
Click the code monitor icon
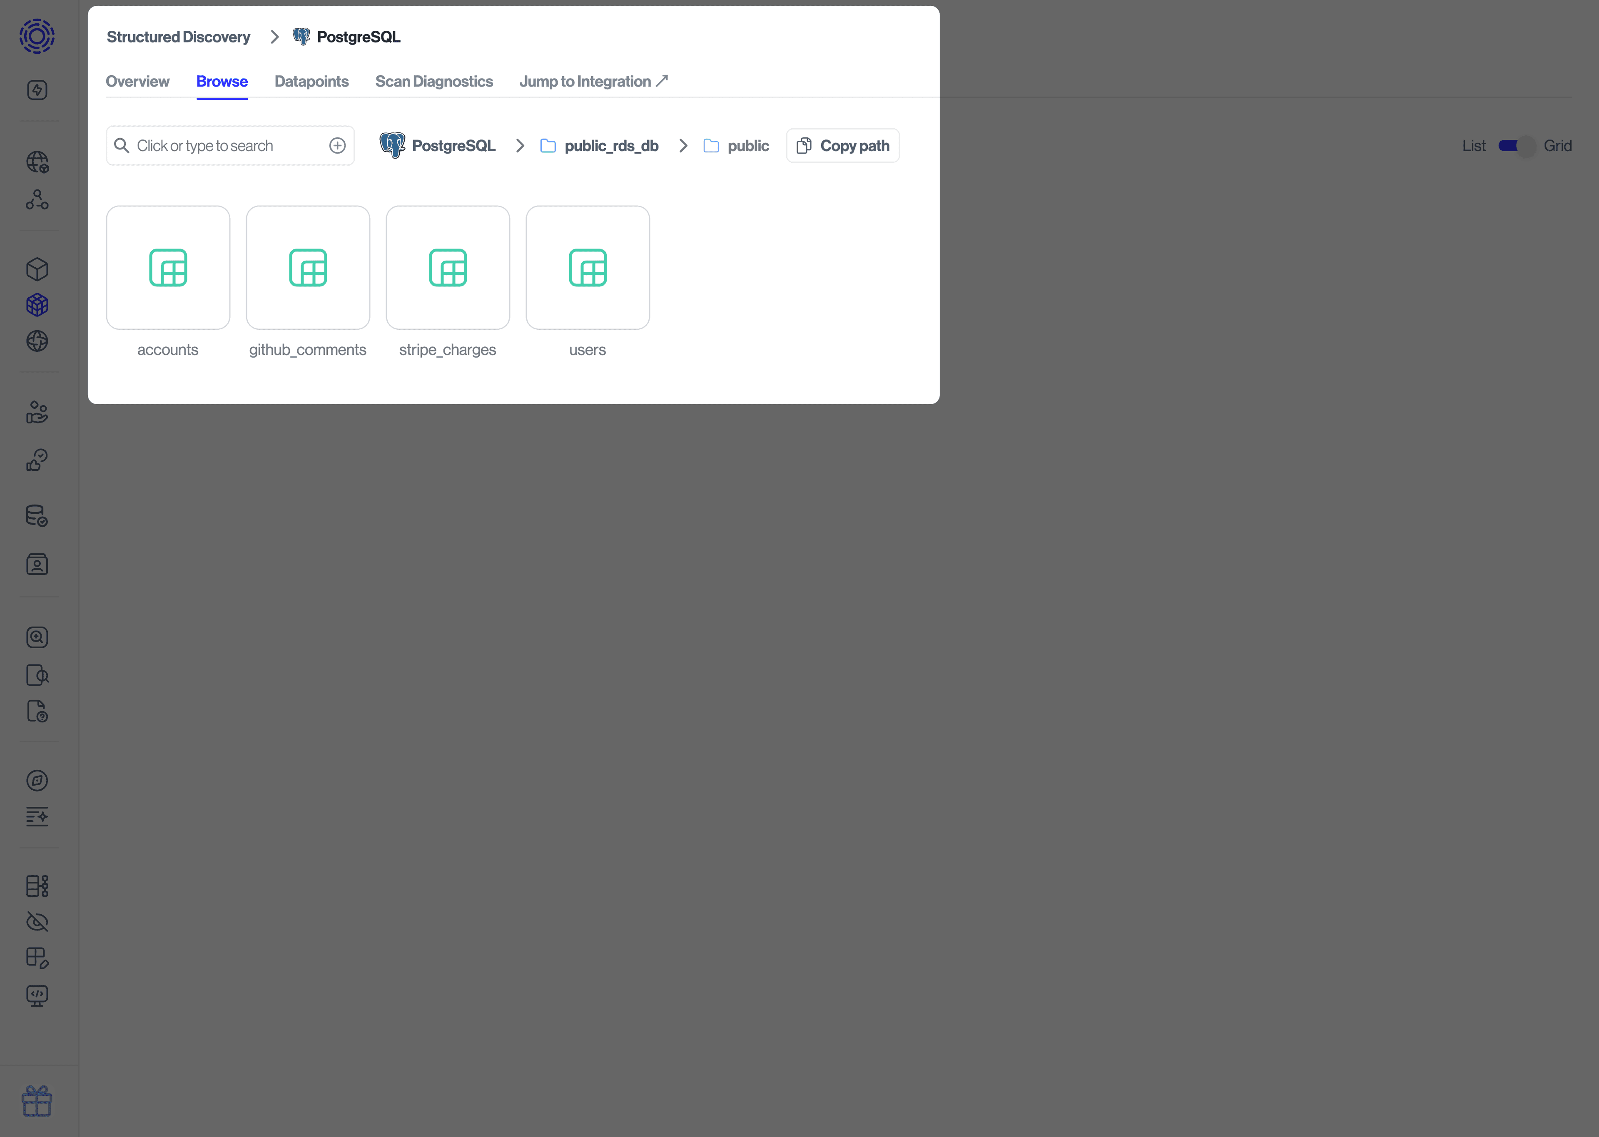[37, 995]
